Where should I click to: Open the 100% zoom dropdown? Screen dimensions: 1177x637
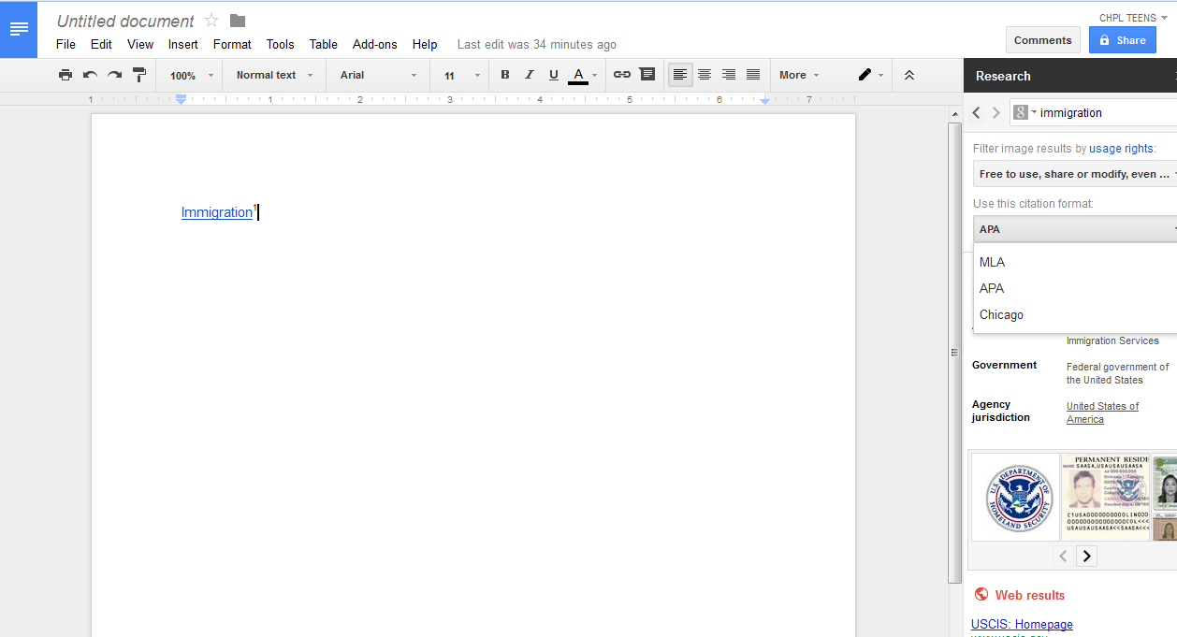click(x=192, y=75)
